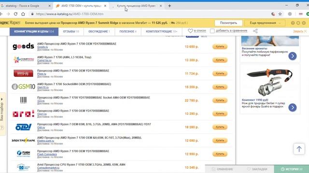Open the Обсуждение tab
The width and height of the screenshot is (309, 173).
(99, 31)
